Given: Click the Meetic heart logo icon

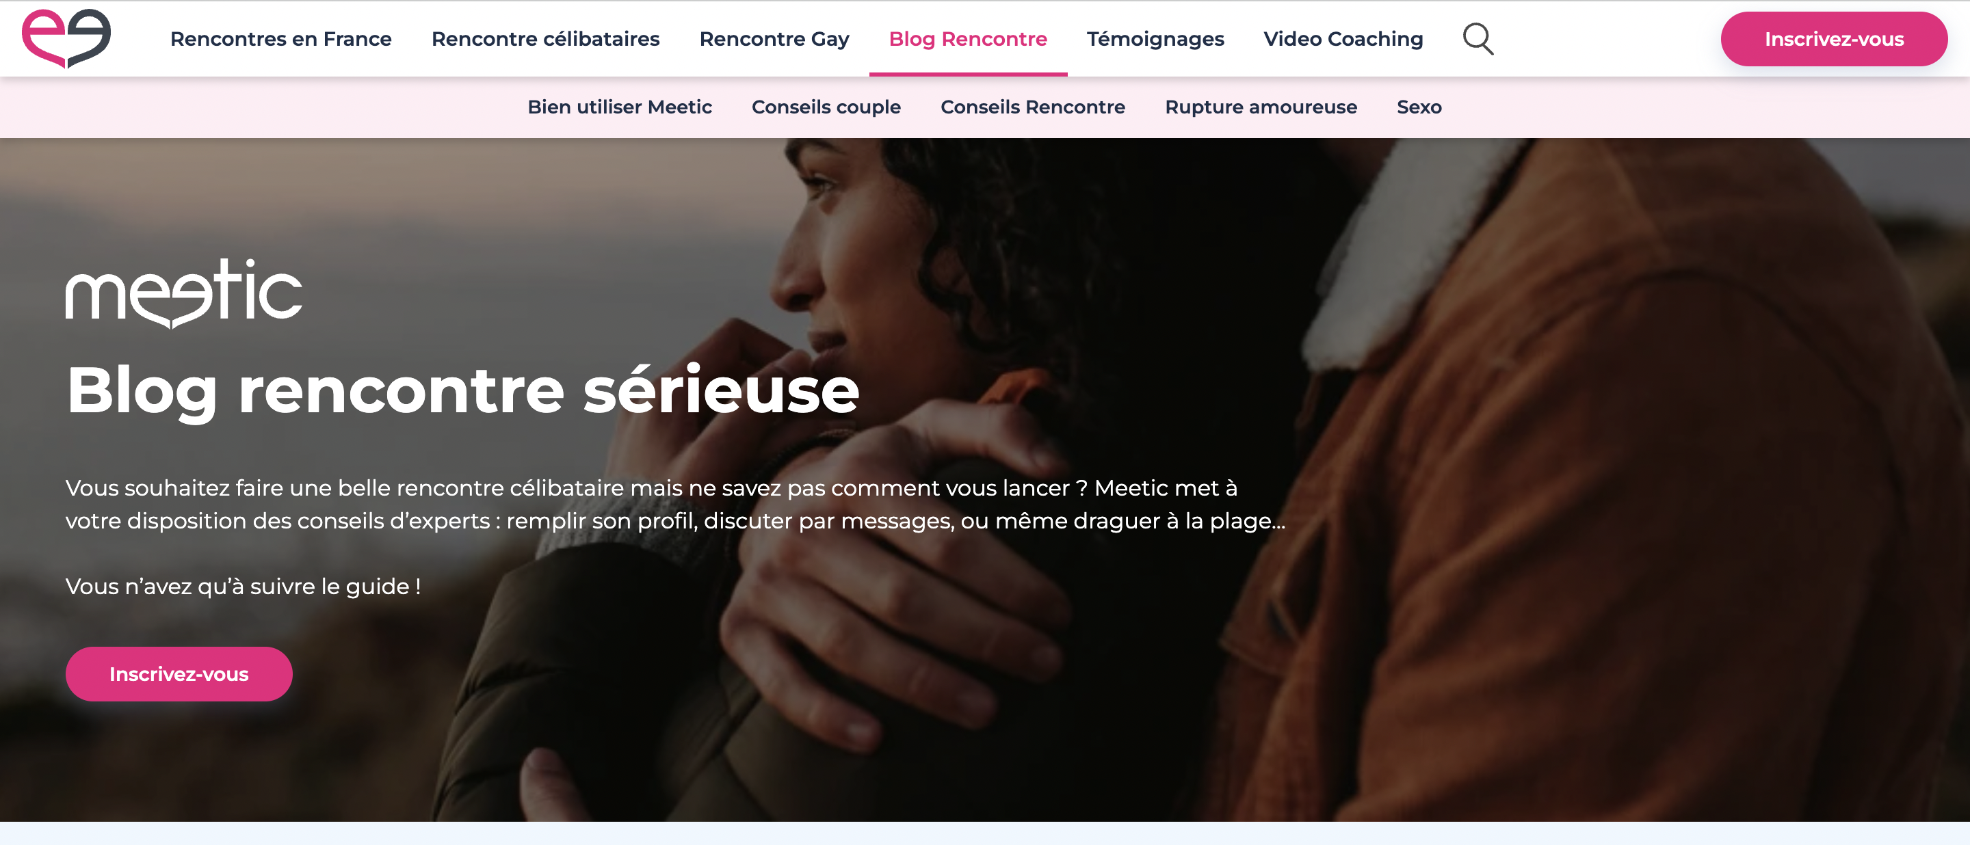Looking at the screenshot, I should coord(66,38).
